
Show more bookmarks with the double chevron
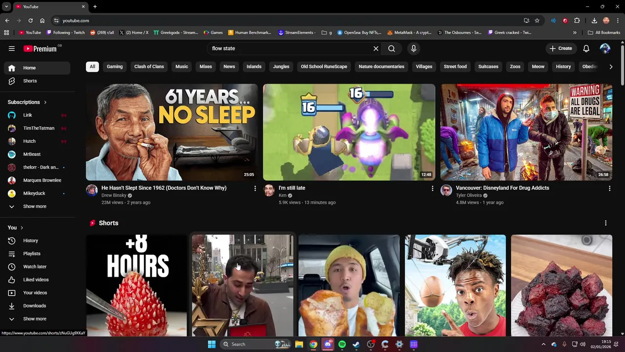point(575,33)
